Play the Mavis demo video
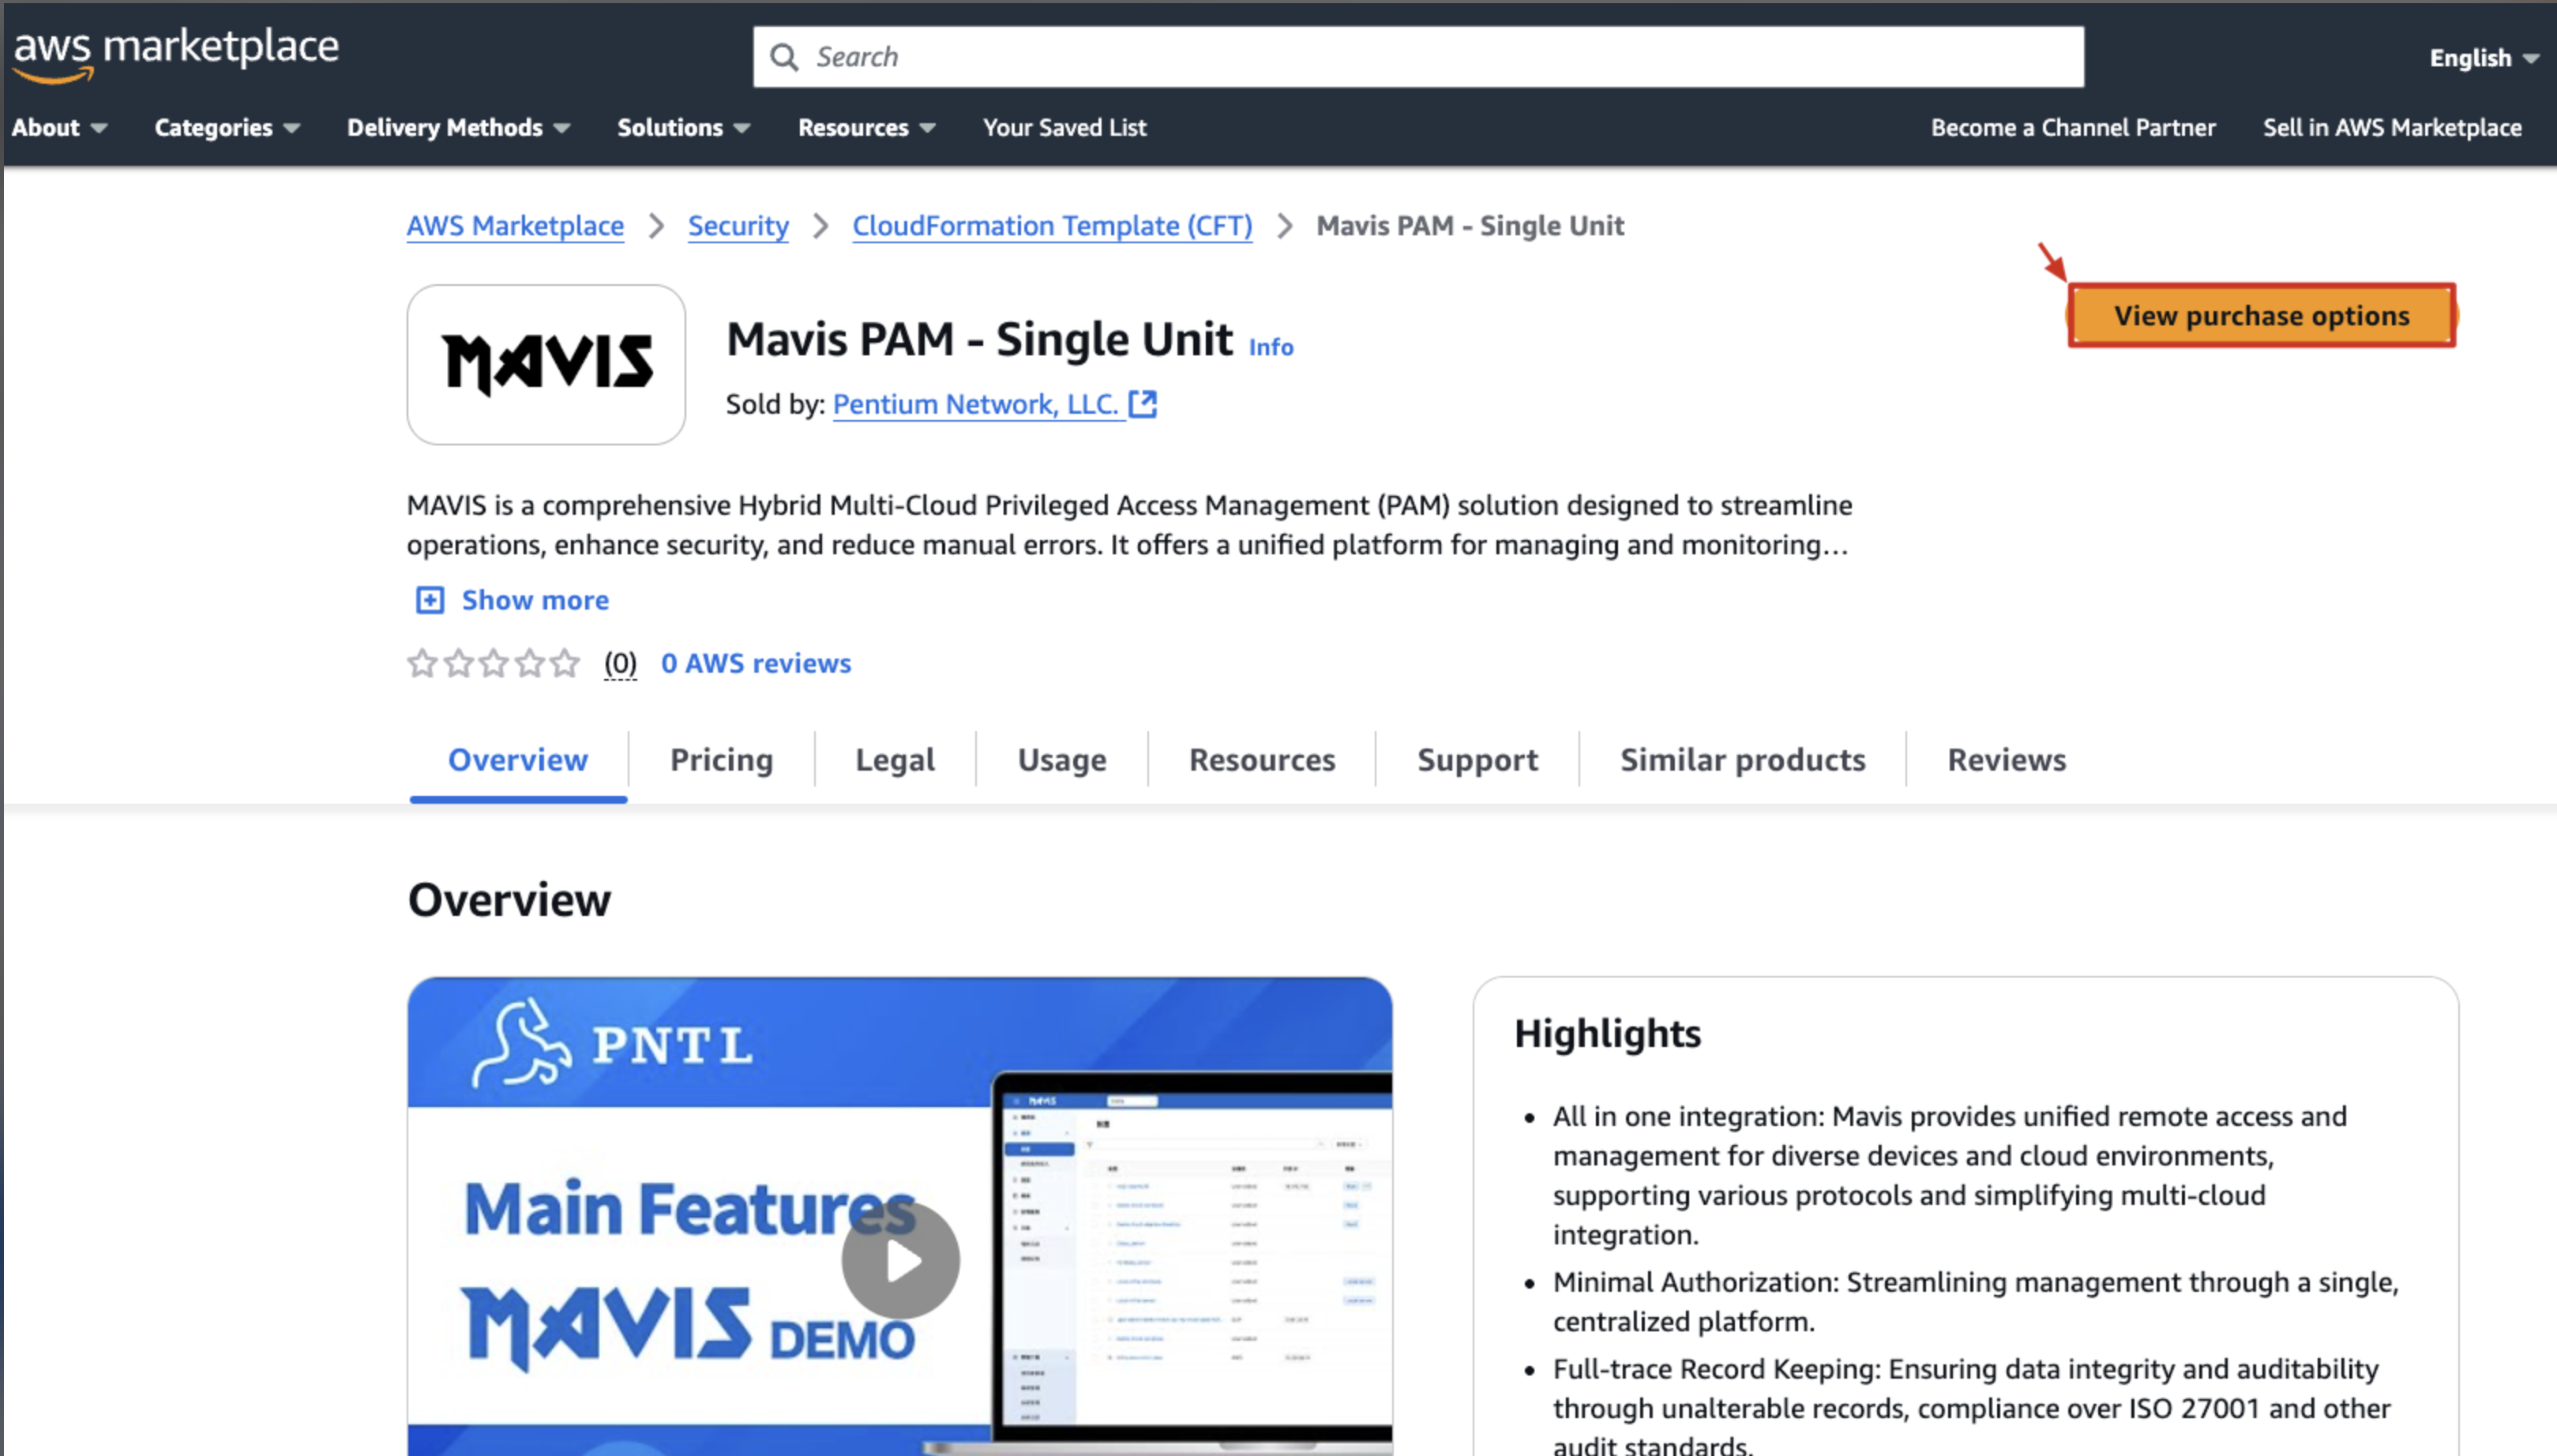Image resolution: width=2557 pixels, height=1456 pixels. (x=900, y=1260)
